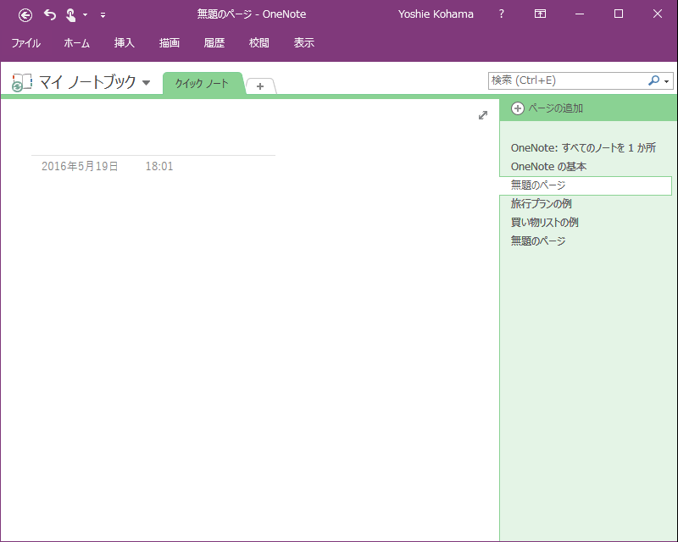Undo the last action
This screenshot has width=678, height=542.
50,15
